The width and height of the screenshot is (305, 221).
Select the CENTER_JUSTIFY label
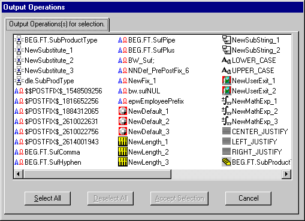click(x=260, y=132)
